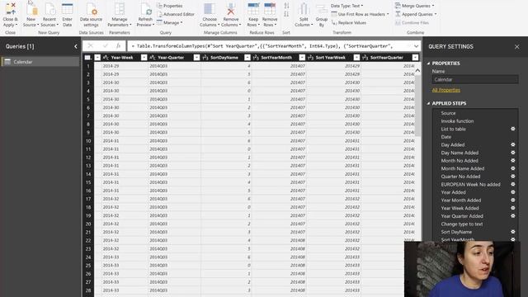Sort descending with the lower sort icon

[x=286, y=14]
